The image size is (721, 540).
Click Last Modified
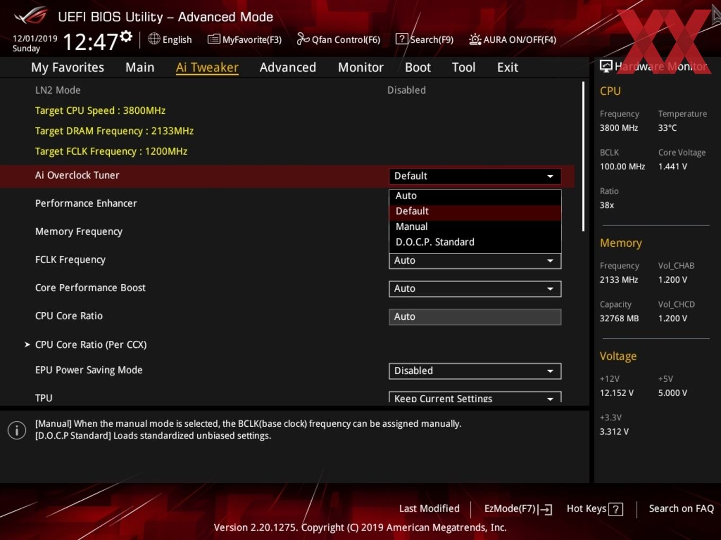429,509
